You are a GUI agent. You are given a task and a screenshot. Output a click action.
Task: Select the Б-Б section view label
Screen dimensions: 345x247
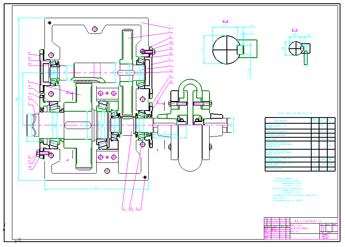(x=295, y=30)
